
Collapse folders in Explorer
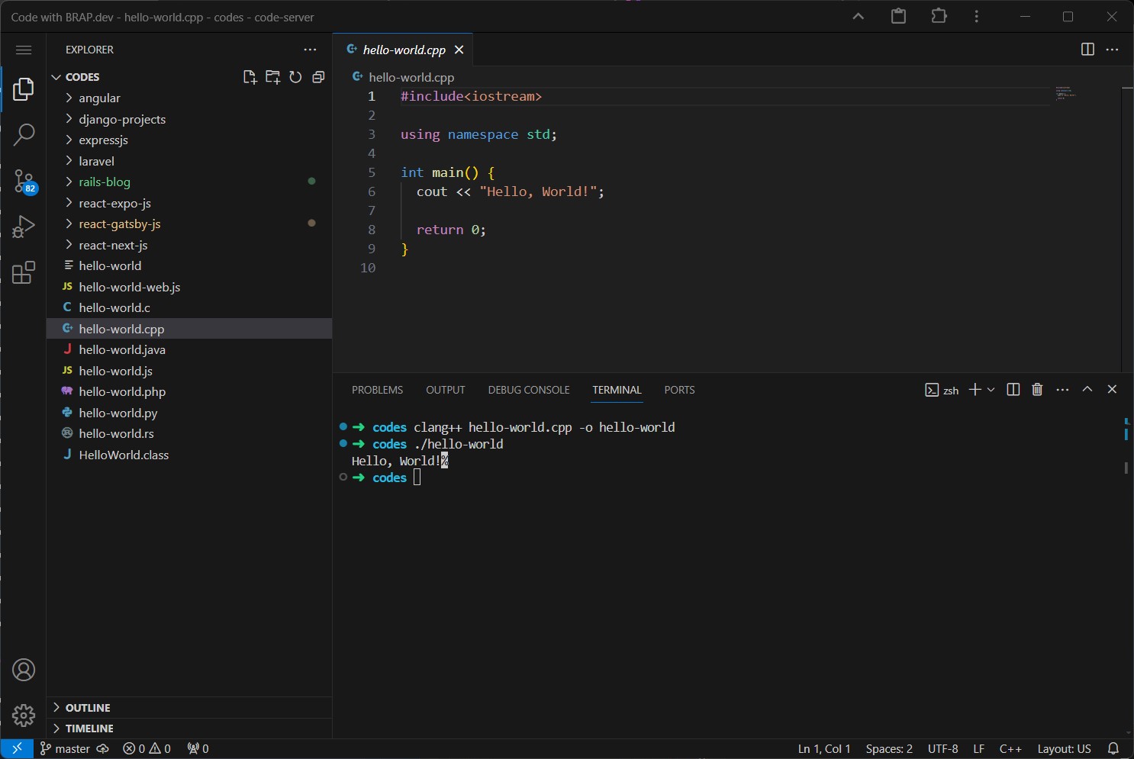click(318, 76)
